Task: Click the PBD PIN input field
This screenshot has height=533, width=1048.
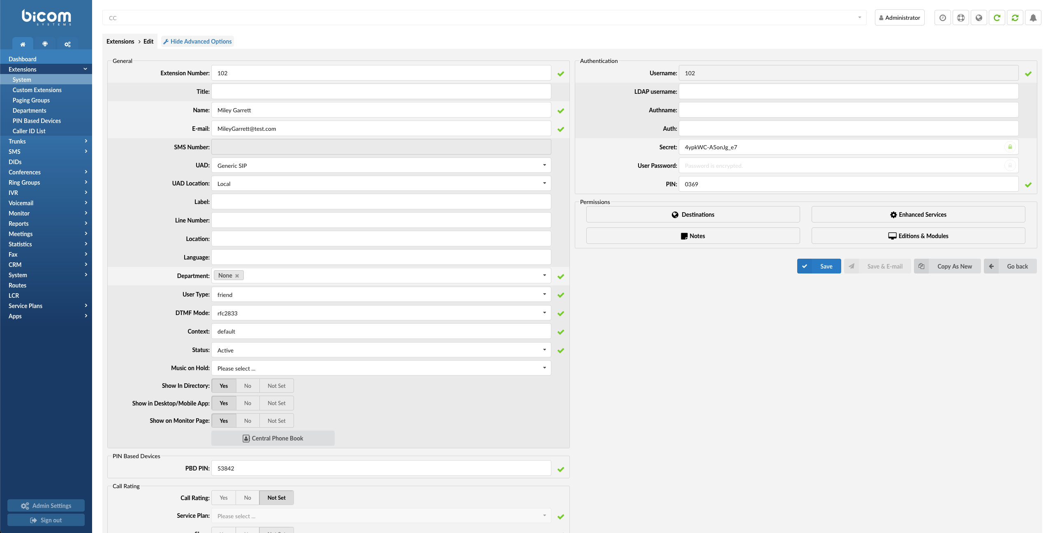Action: pos(381,468)
